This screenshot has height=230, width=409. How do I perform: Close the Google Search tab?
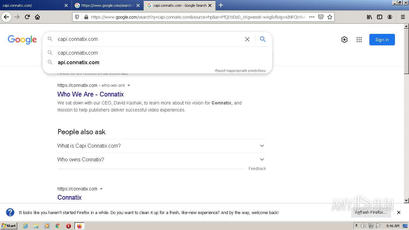(210, 5)
